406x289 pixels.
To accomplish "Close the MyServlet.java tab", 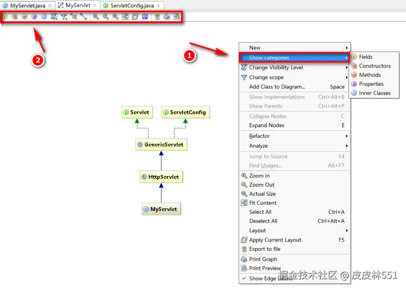I will tap(50, 6).
